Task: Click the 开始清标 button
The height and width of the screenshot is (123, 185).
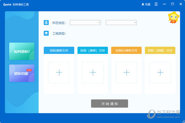Action: coord(110,104)
